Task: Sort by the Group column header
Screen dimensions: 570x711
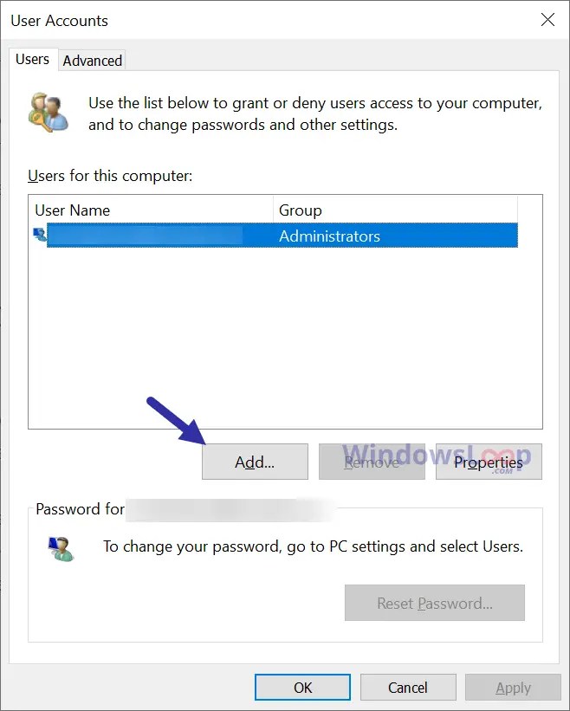Action: click(395, 210)
